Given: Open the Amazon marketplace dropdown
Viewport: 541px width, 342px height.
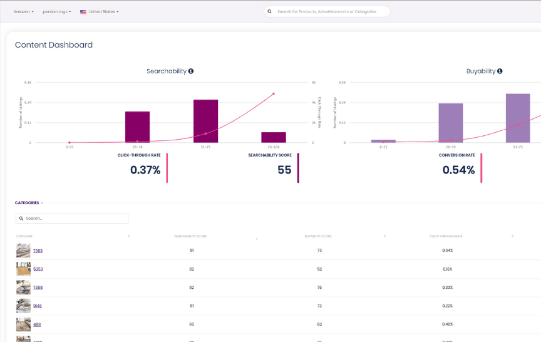Looking at the screenshot, I should [23, 12].
